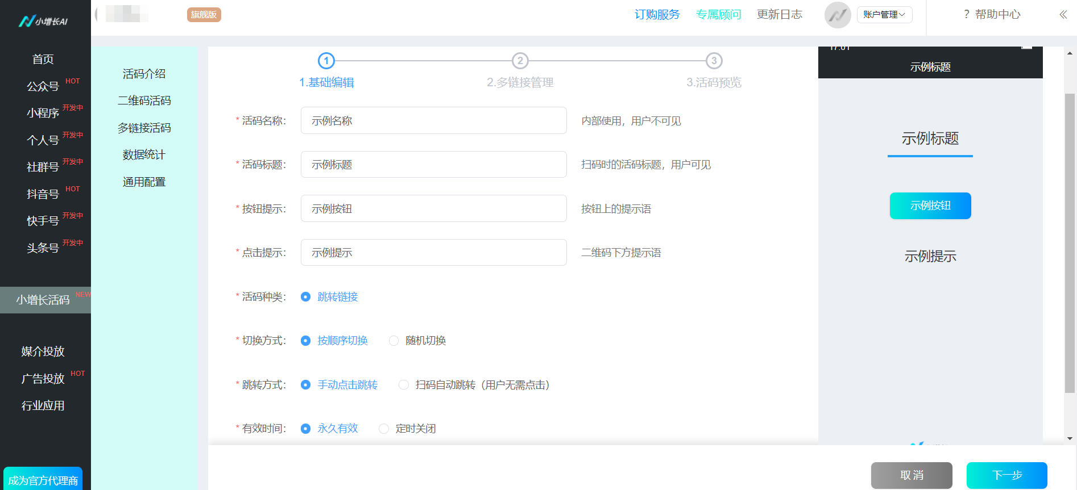
Task: Select 手动点击跳转 radio option
Action: (306, 385)
